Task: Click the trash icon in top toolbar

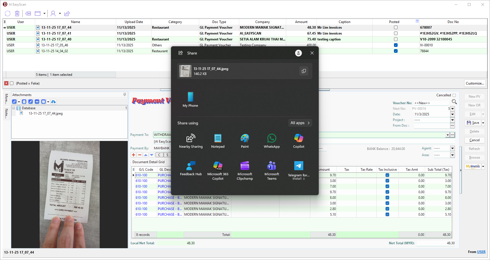Action: (17, 13)
